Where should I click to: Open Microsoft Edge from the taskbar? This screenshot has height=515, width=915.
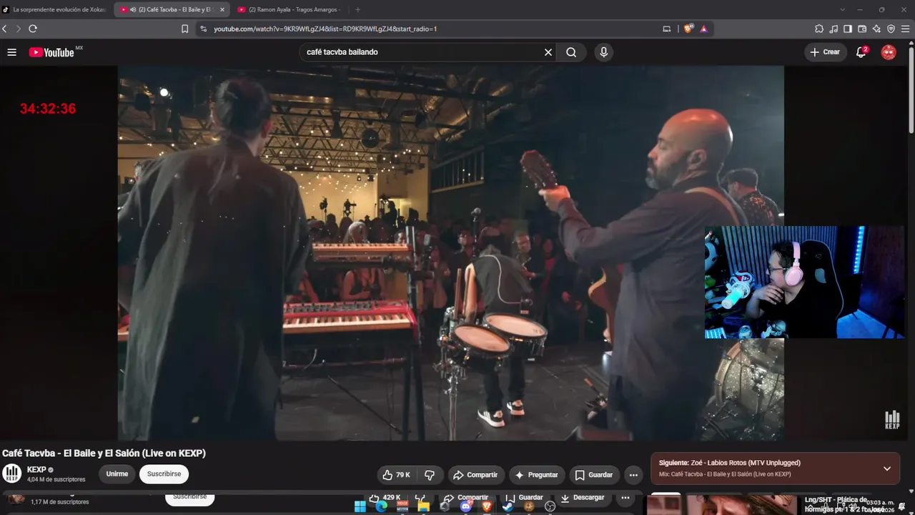(x=381, y=506)
